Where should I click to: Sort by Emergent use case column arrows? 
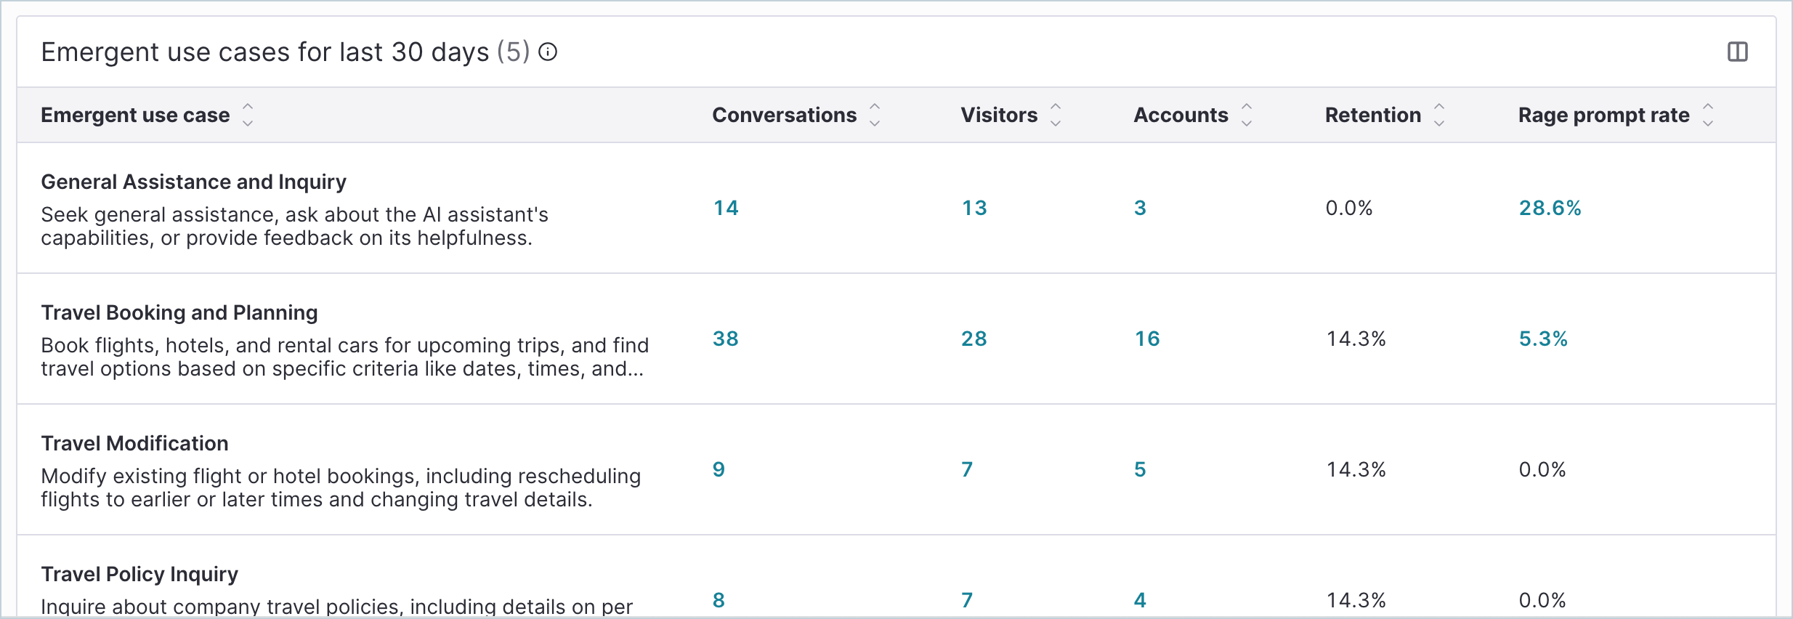point(248,115)
